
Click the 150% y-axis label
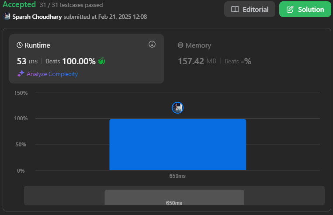(21, 93)
